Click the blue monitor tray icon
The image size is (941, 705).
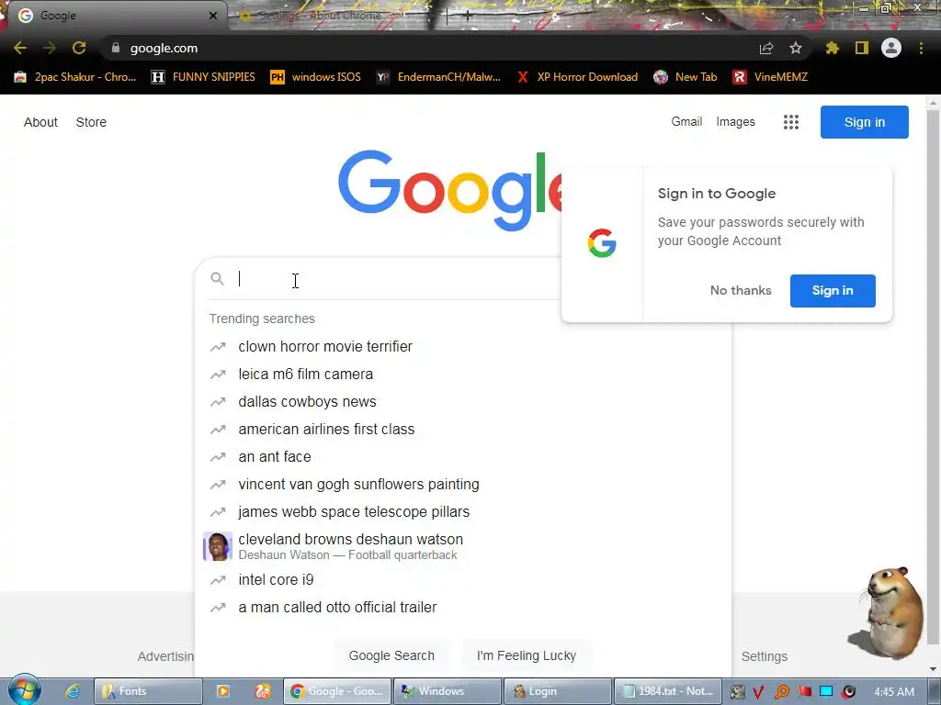pyautogui.click(x=826, y=692)
